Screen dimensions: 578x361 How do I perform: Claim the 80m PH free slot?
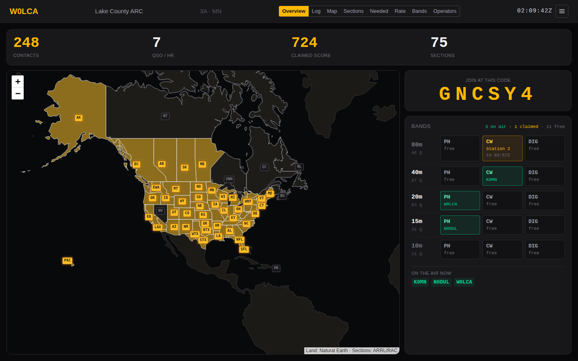click(x=460, y=148)
